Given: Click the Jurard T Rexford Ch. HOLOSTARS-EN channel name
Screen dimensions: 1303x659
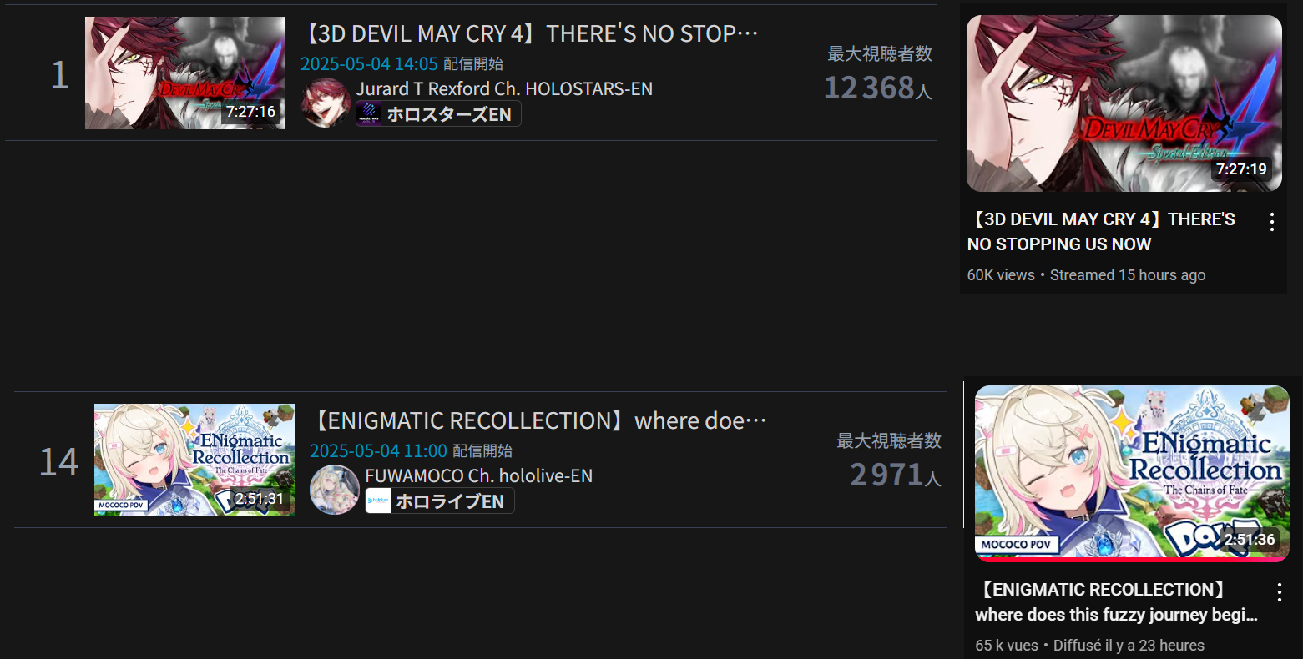Looking at the screenshot, I should [x=504, y=88].
